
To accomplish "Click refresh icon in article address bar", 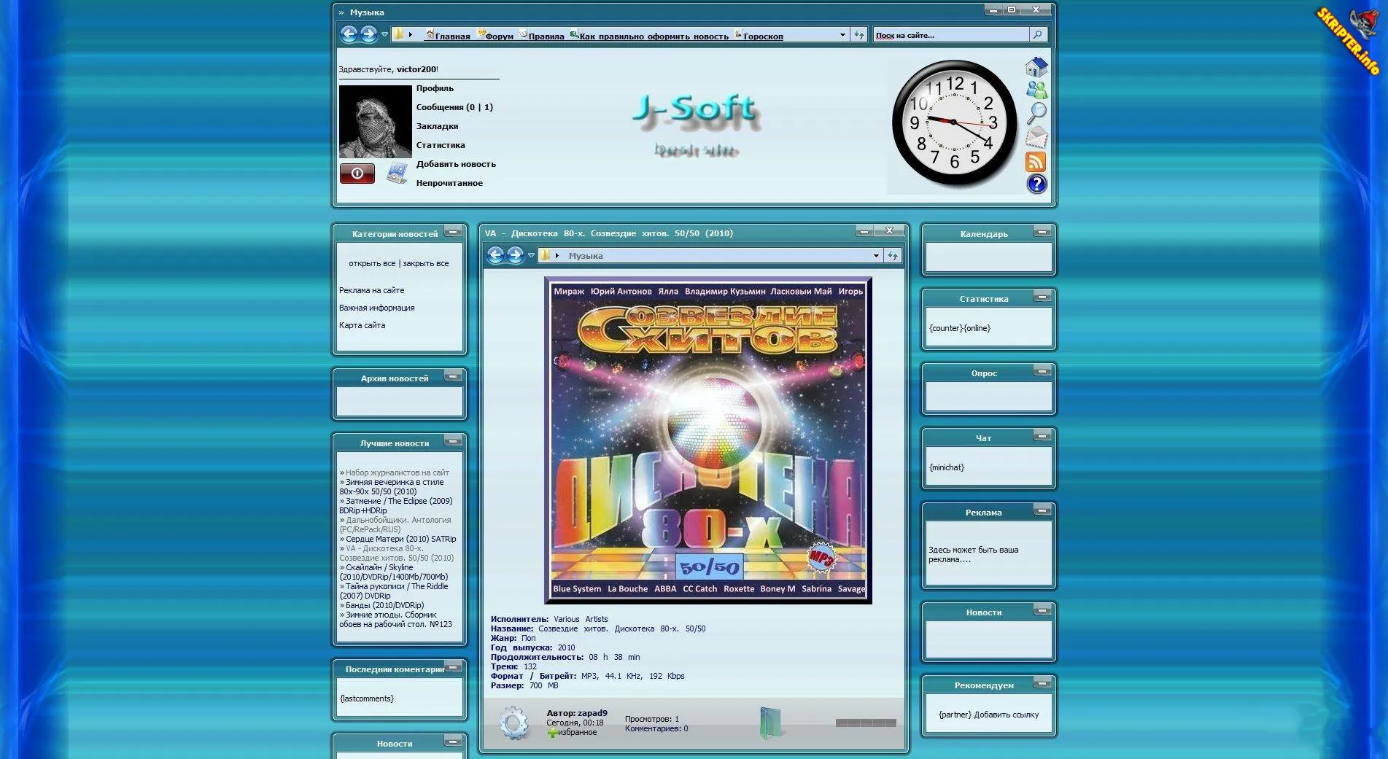I will [892, 256].
